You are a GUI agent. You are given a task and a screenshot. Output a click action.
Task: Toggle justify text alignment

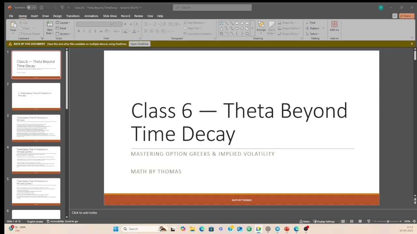point(163,31)
